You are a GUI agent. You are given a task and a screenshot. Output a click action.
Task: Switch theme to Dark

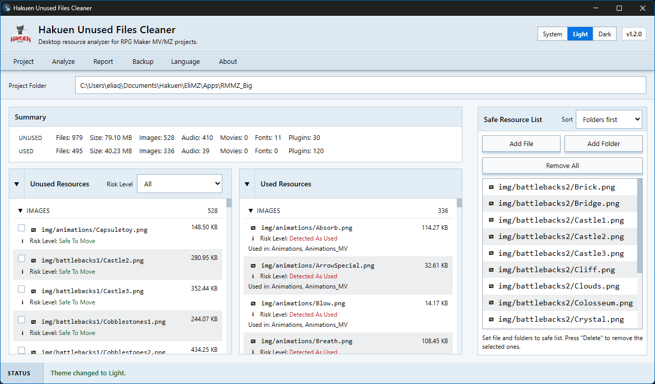(605, 34)
